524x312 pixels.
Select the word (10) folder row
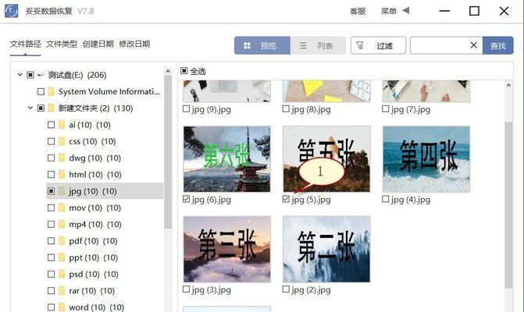(105, 307)
